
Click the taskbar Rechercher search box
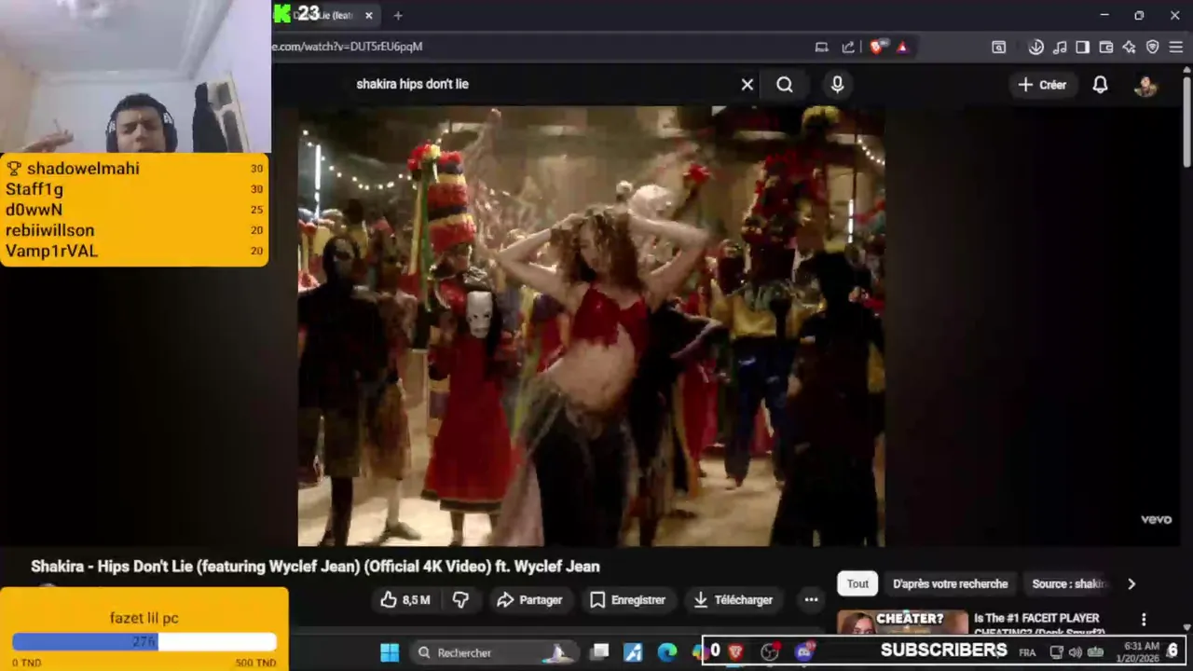(494, 652)
